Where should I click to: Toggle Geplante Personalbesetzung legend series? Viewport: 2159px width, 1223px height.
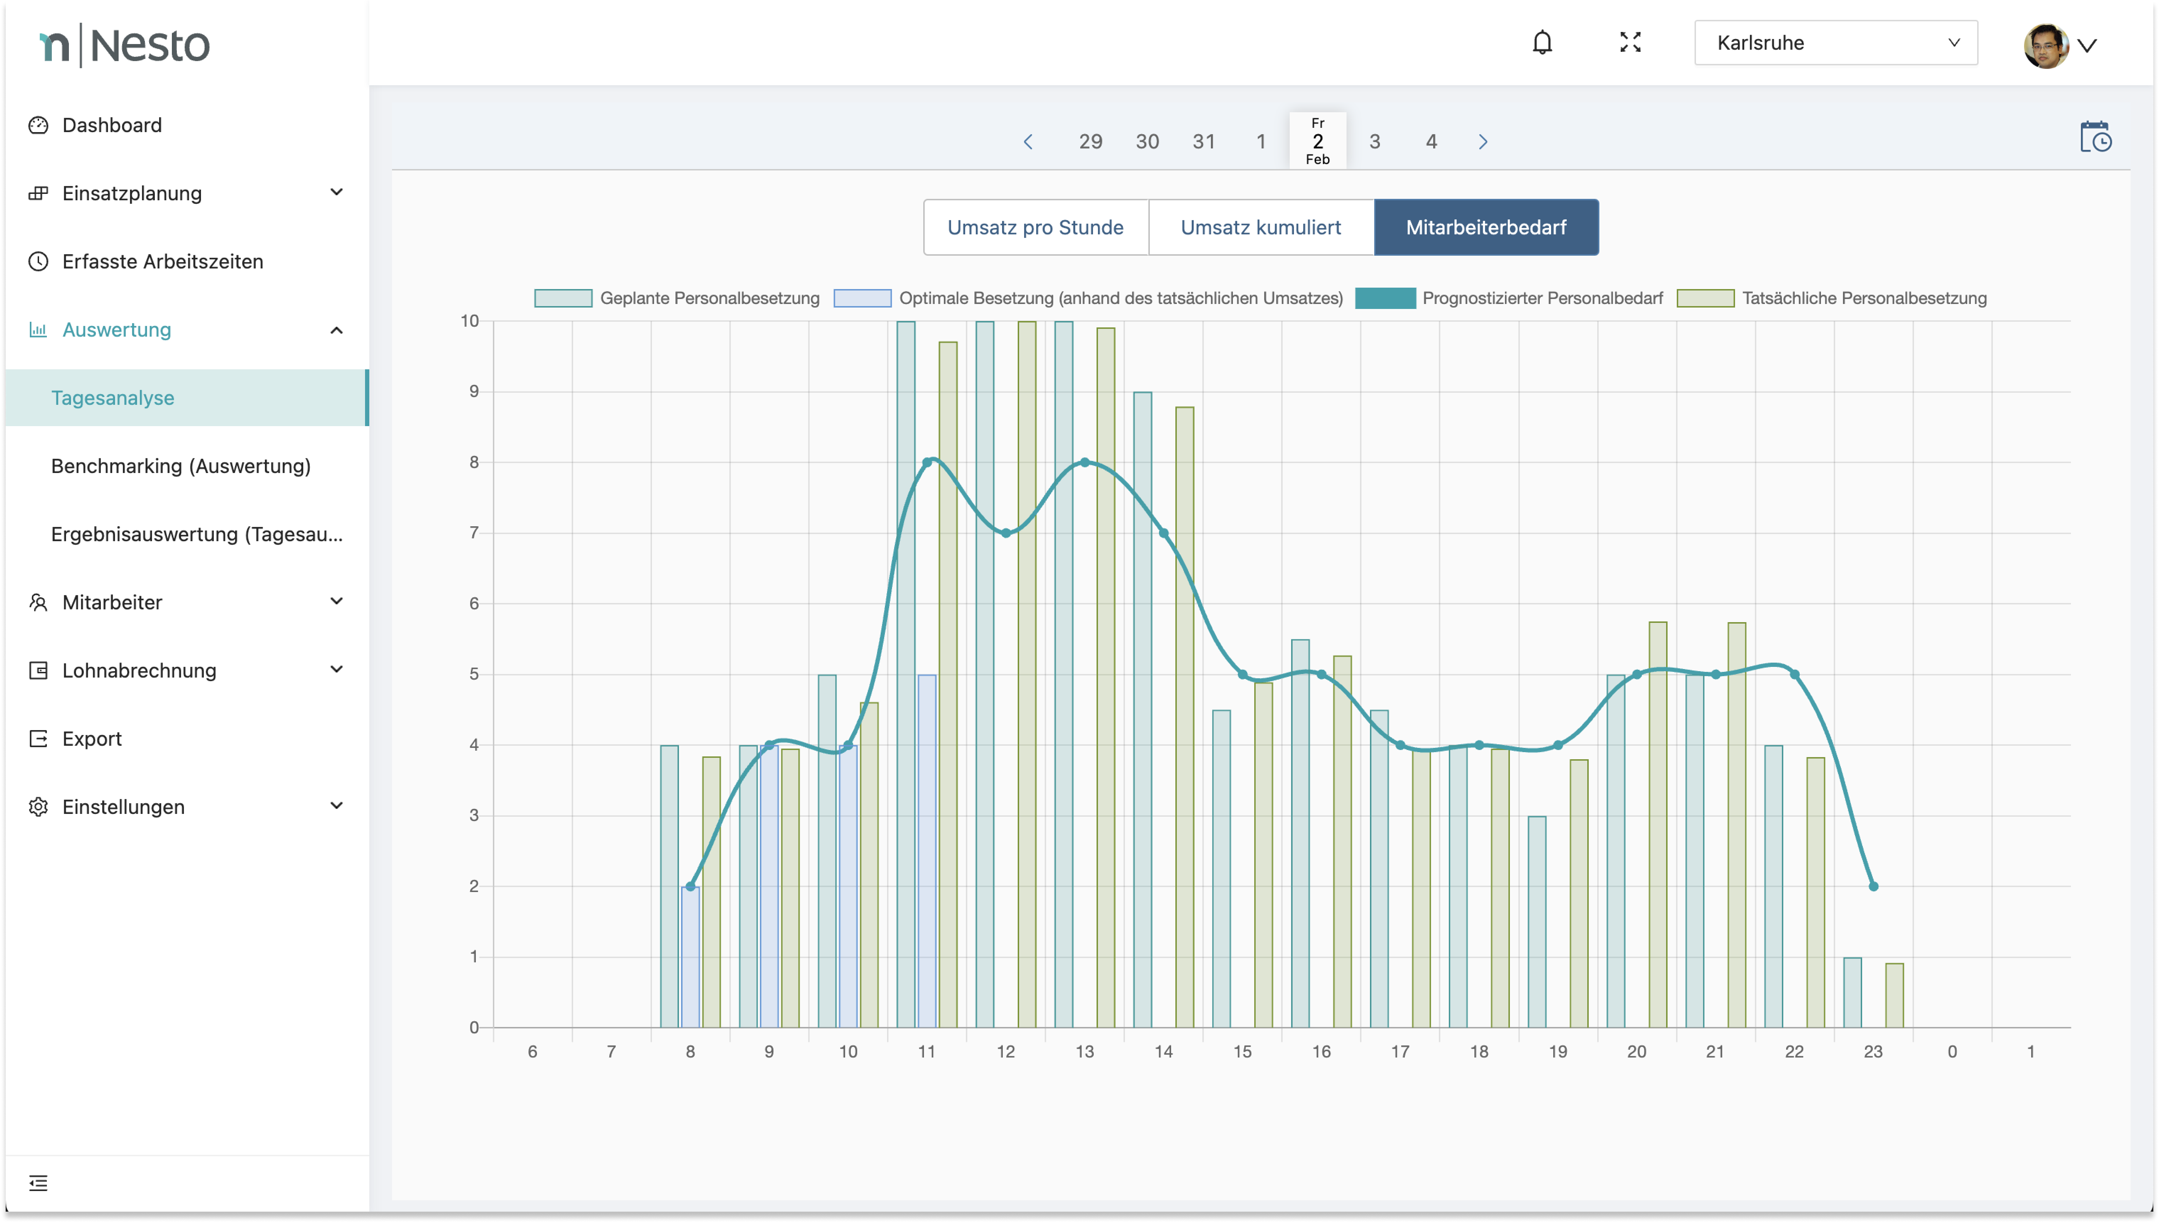(709, 298)
